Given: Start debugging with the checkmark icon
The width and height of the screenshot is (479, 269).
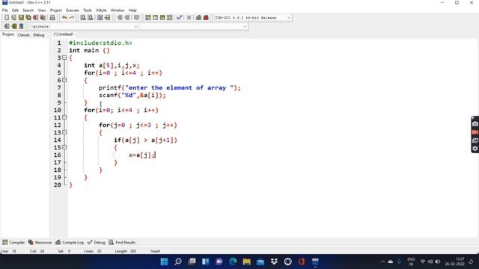Looking at the screenshot, I should pyautogui.click(x=180, y=18).
